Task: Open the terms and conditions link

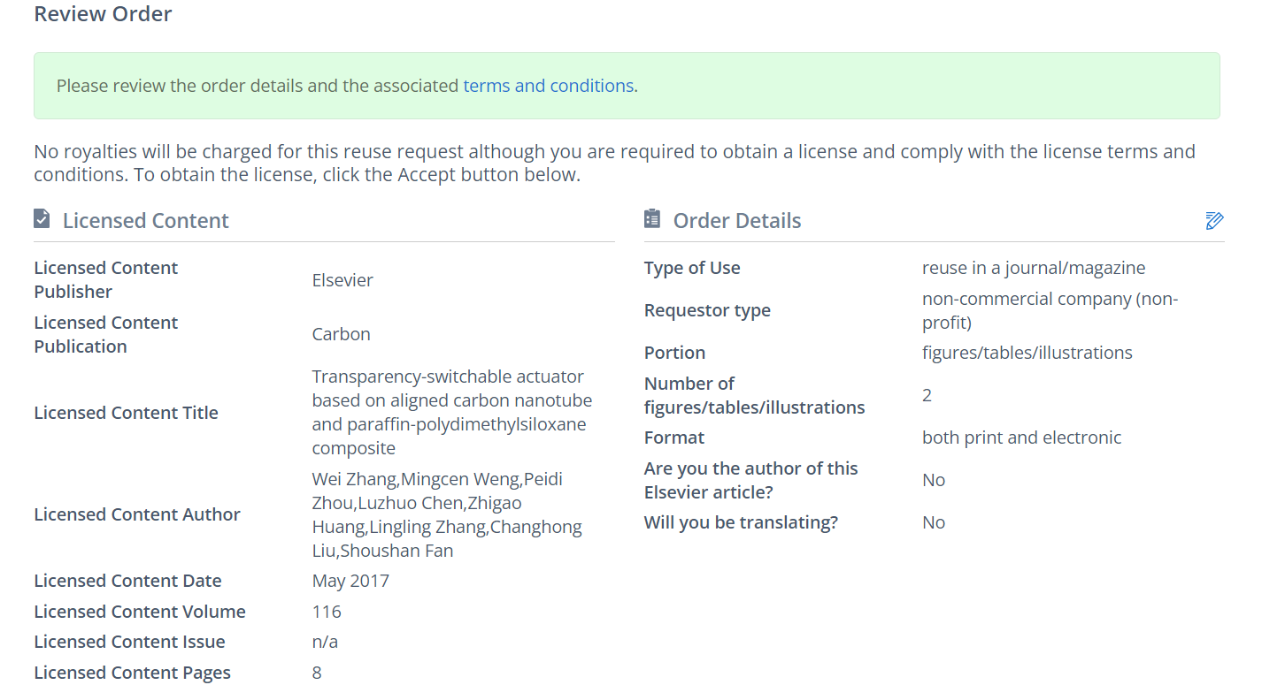Action: pyautogui.click(x=548, y=86)
